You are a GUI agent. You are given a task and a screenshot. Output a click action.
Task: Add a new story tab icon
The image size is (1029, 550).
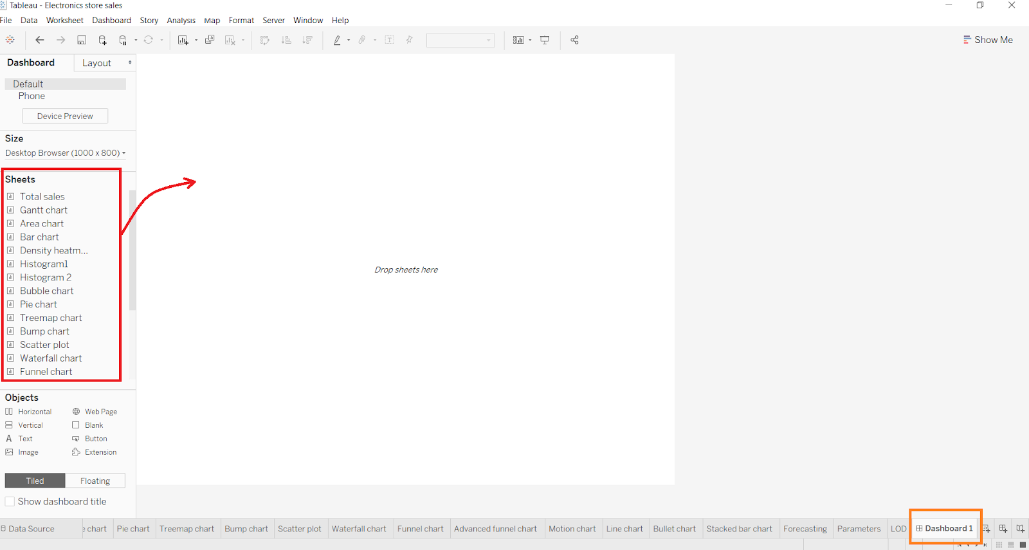coord(1021,529)
